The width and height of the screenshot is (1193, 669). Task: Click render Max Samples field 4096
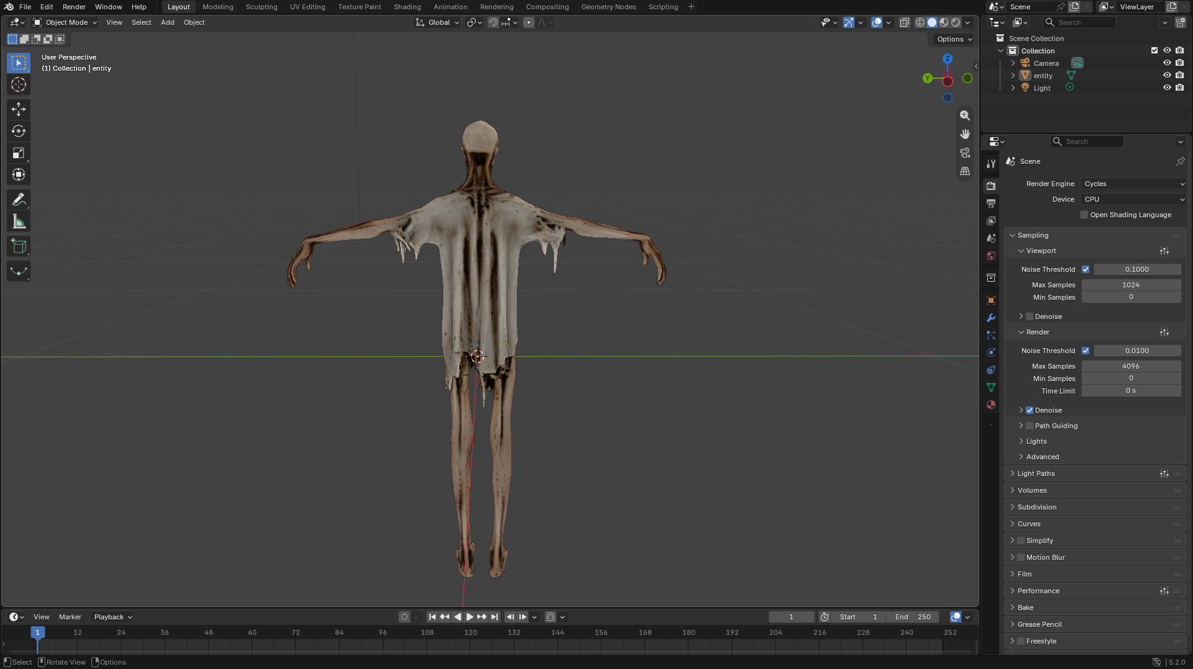click(x=1131, y=366)
